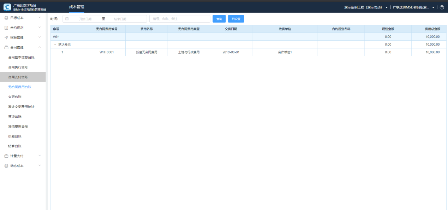Click the 收费单位 column header

click(285, 29)
